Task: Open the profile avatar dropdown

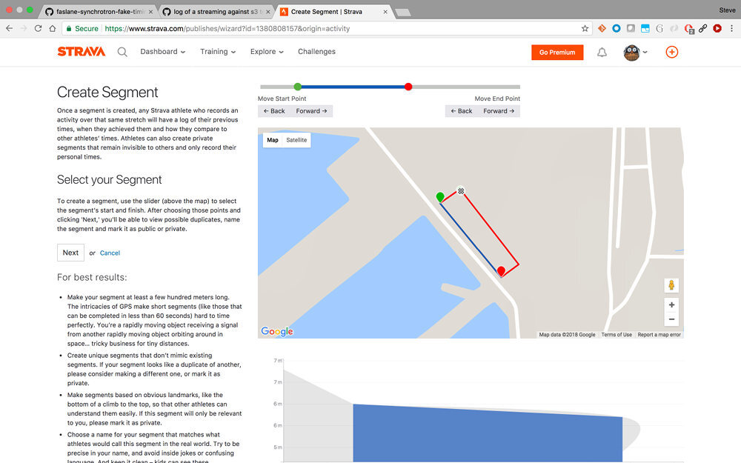Action: pos(634,52)
